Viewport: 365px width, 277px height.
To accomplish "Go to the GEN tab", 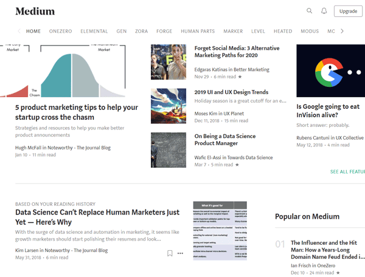I will (122, 31).
